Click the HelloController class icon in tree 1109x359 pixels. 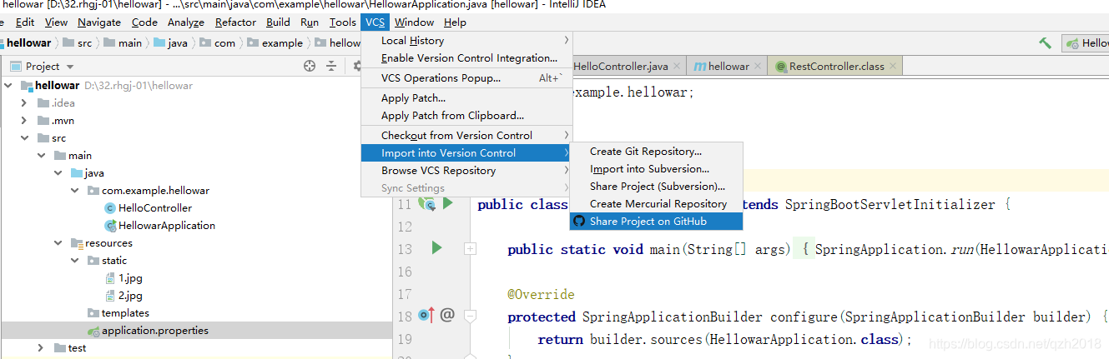[x=109, y=208]
